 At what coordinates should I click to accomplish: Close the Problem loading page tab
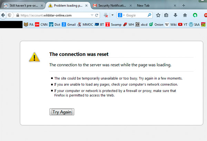point(87,6)
